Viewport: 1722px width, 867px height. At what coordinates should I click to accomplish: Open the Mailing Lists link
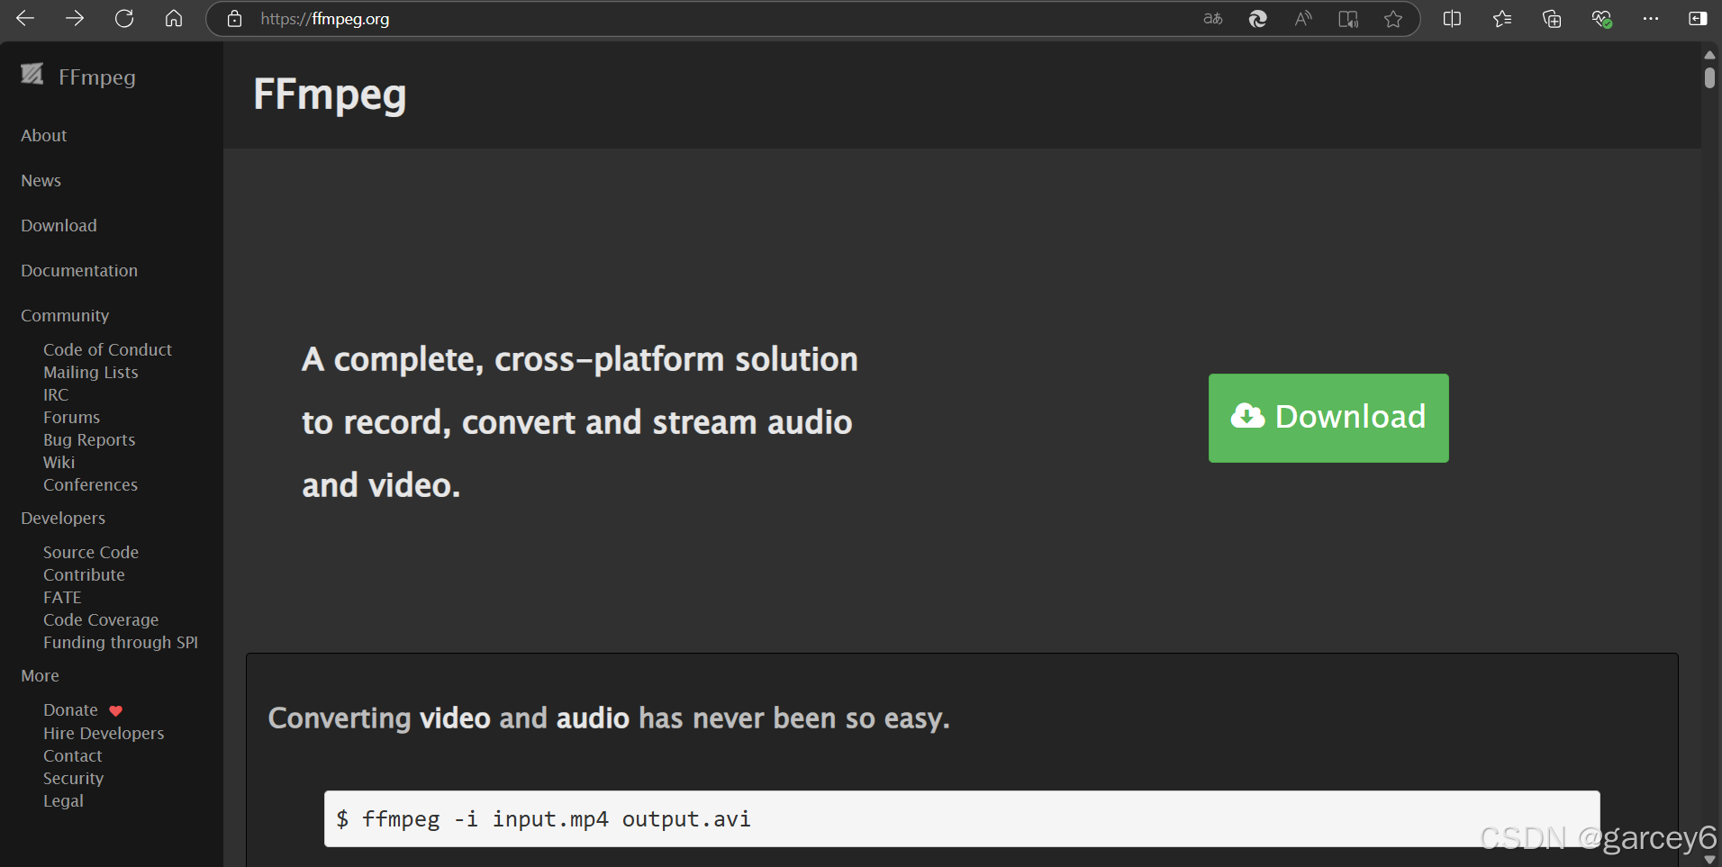[91, 372]
